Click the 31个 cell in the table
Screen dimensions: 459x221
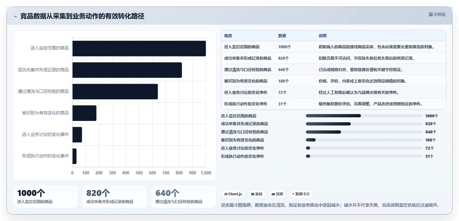click(x=282, y=104)
